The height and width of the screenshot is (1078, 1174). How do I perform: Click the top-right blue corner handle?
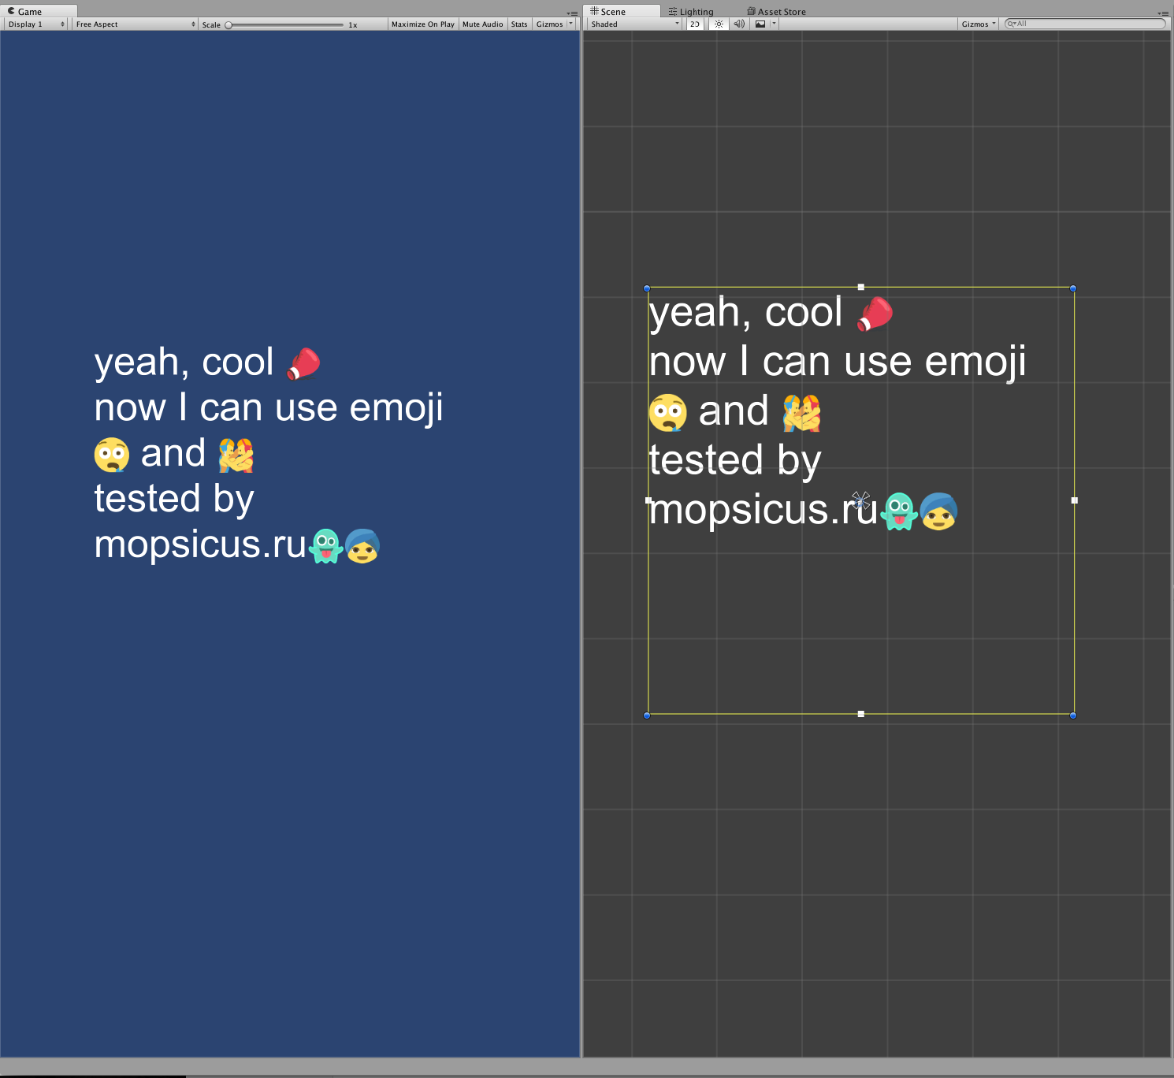click(1073, 288)
